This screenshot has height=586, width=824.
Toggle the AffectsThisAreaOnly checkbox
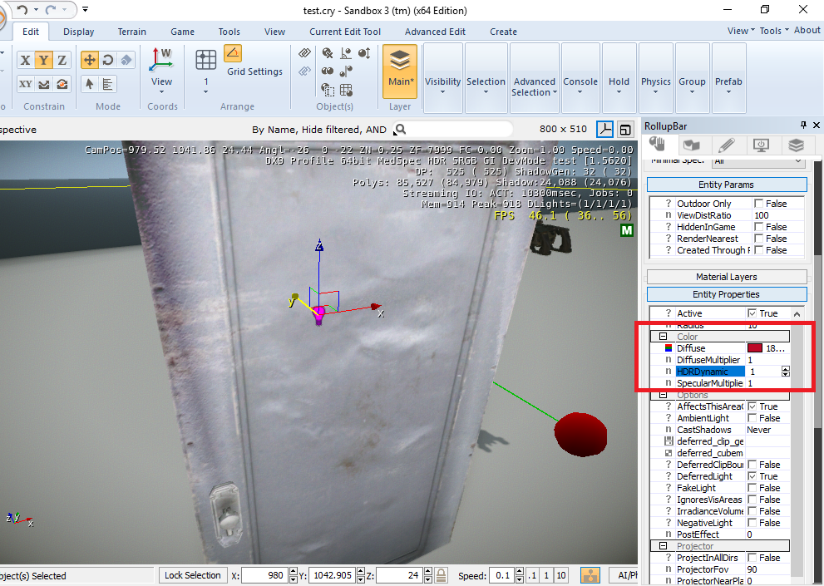tap(752, 406)
